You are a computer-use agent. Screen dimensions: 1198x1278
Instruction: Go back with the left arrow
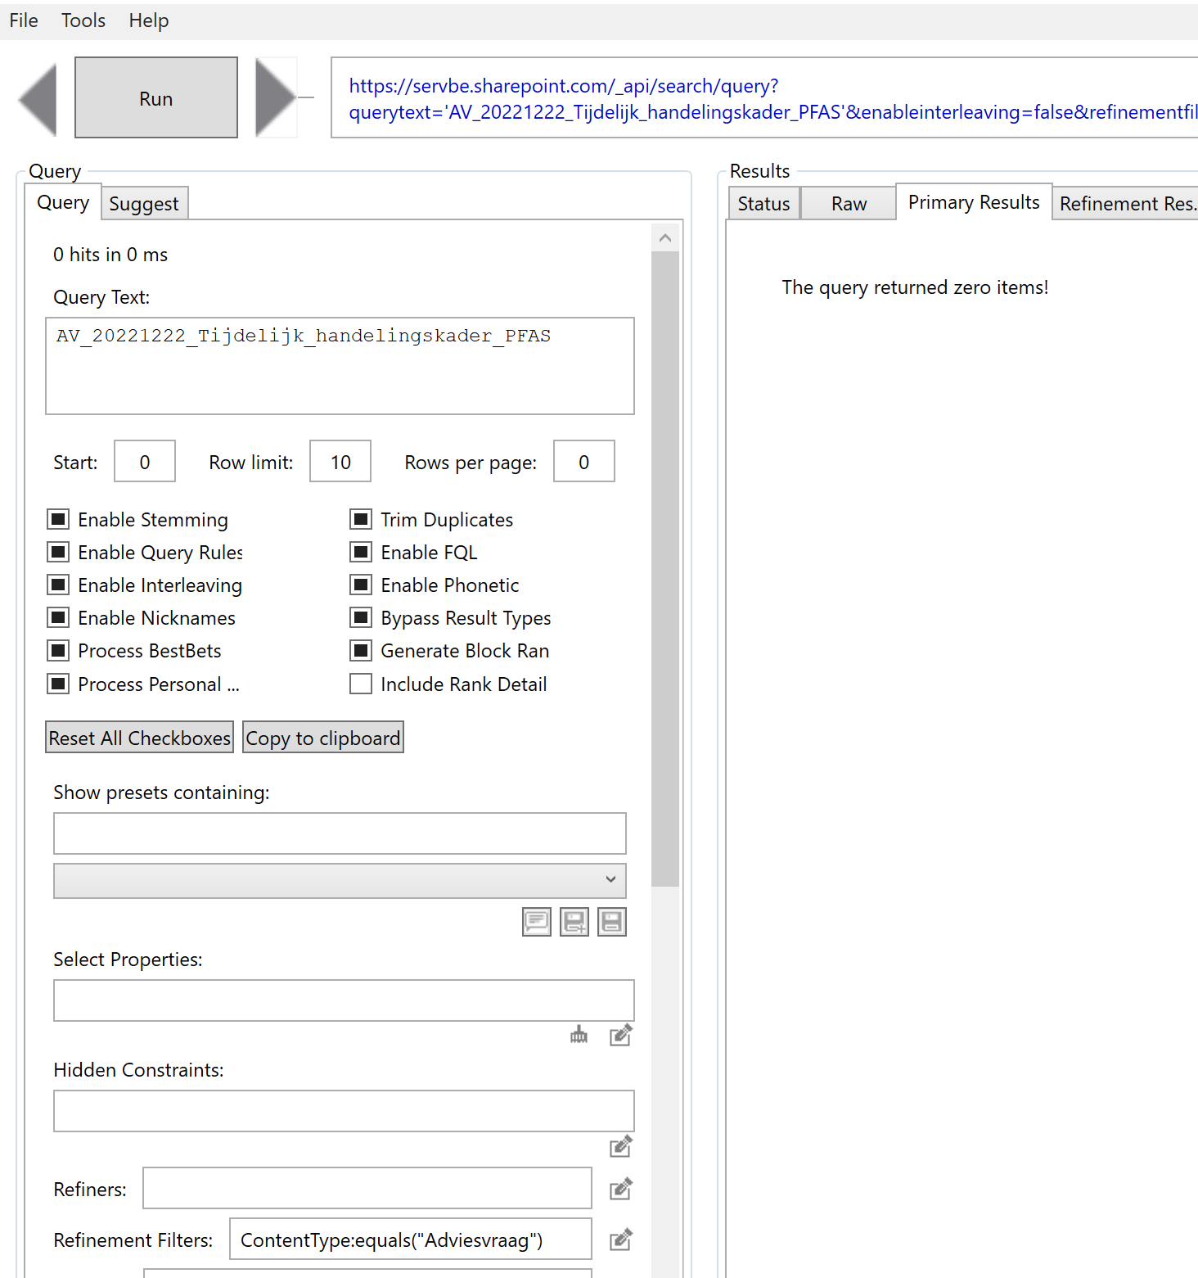coord(38,98)
